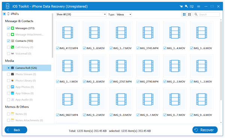225x138 pixels.
Task: Open the shopping cart purchase icon
Action: [181, 6]
